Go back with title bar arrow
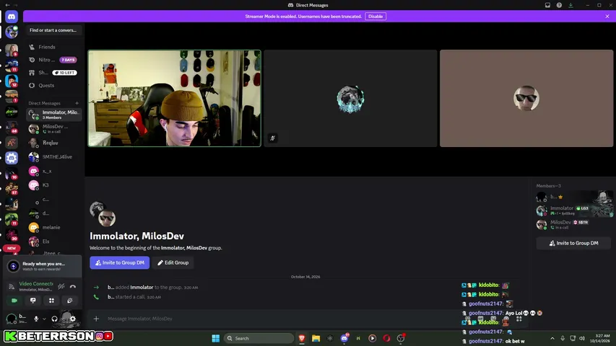 [x=7, y=5]
